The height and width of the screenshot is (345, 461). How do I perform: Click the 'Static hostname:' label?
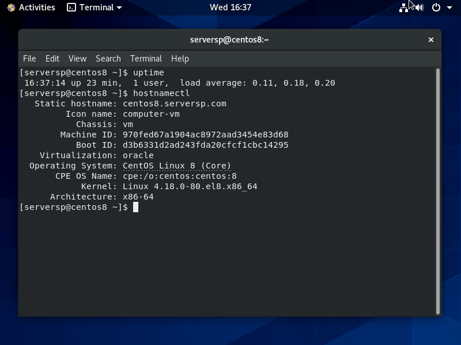point(76,104)
